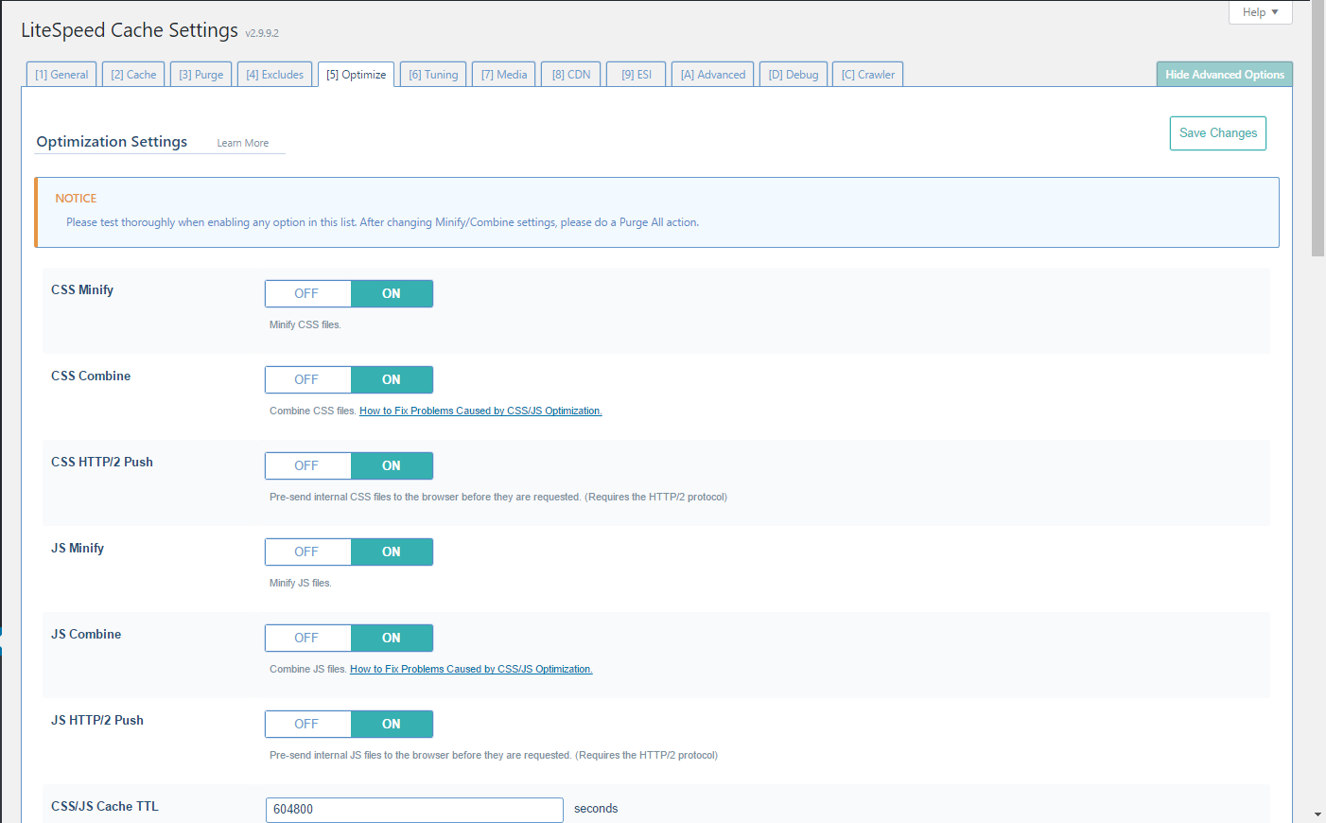Click the page vertical scrollbar
This screenshot has height=823, width=1326.
pyautogui.click(x=1318, y=129)
